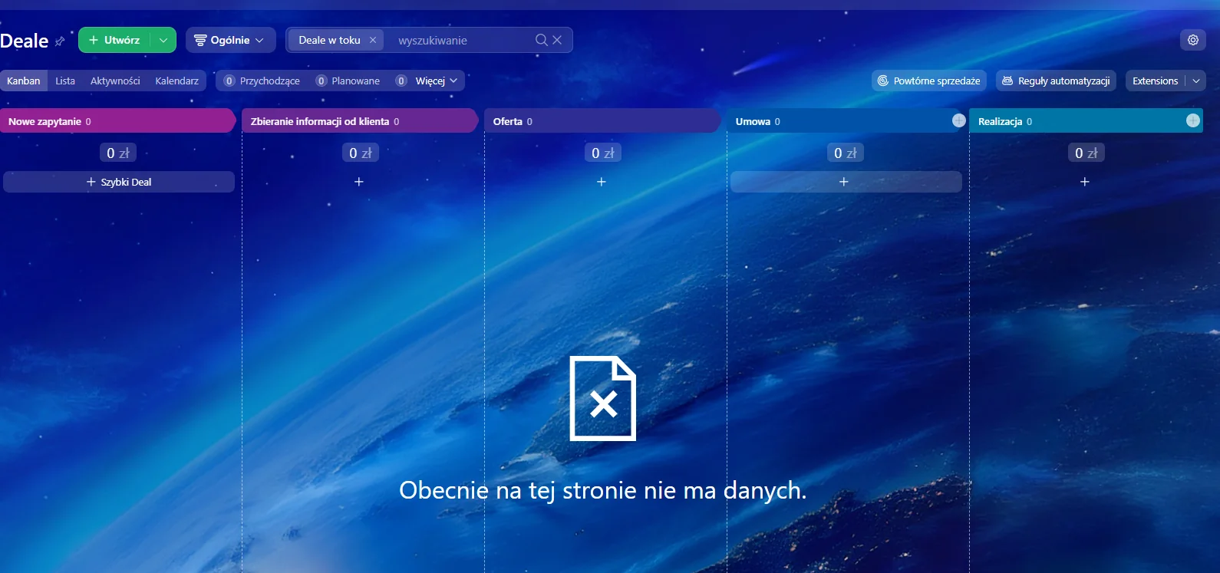Open Reguły automatyzacji
The height and width of the screenshot is (573, 1220).
[x=1057, y=81]
